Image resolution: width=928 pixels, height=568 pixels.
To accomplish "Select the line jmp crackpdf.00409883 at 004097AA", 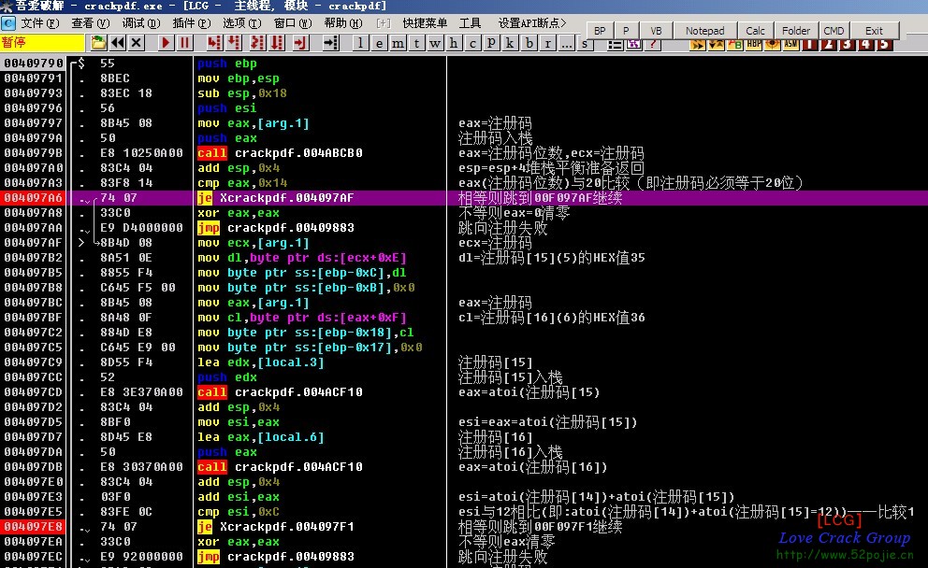I will coord(276,228).
